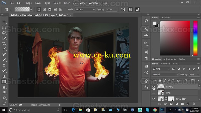Toggle the Dither option
Viewport: 201px width, 113px height.
pos(130,9)
